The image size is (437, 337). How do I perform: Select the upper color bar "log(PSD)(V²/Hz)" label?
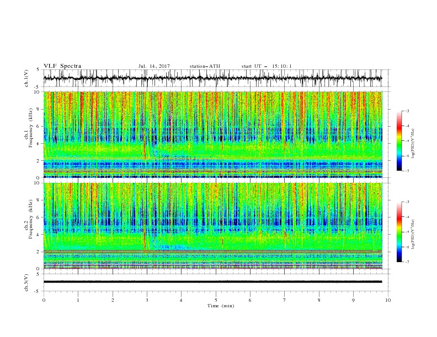414,144
